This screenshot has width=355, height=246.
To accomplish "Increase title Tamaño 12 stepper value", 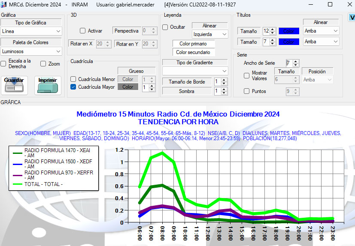I will (x=273, y=30).
